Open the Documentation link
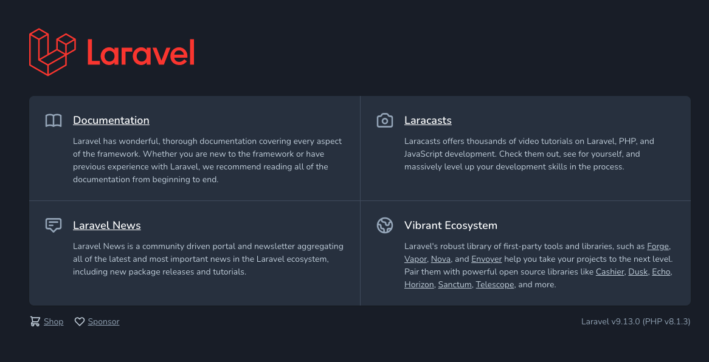 click(x=111, y=120)
